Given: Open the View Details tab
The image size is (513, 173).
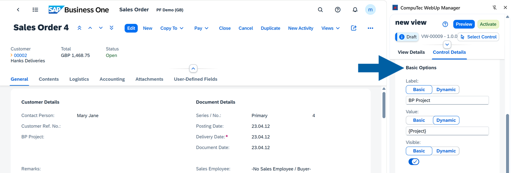Looking at the screenshot, I should point(411,52).
